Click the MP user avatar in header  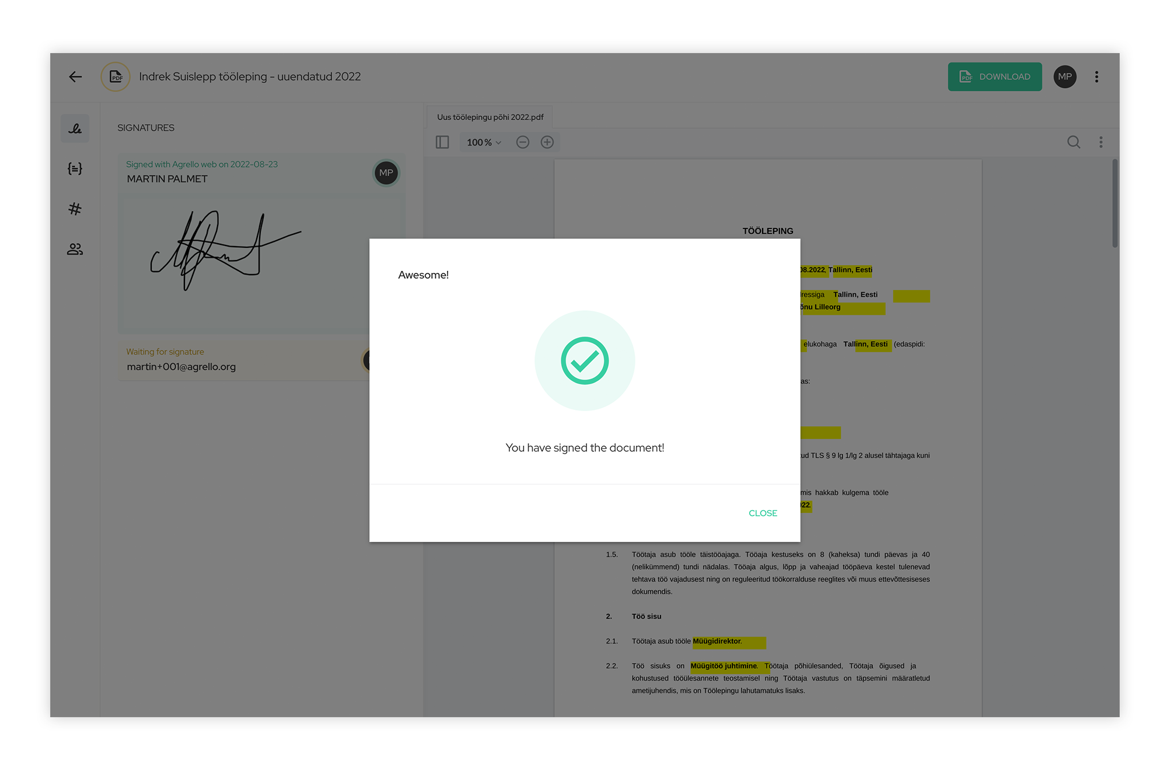coord(1065,76)
